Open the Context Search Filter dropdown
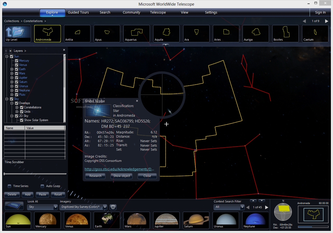This screenshot has height=233, width=333. coord(242,207)
